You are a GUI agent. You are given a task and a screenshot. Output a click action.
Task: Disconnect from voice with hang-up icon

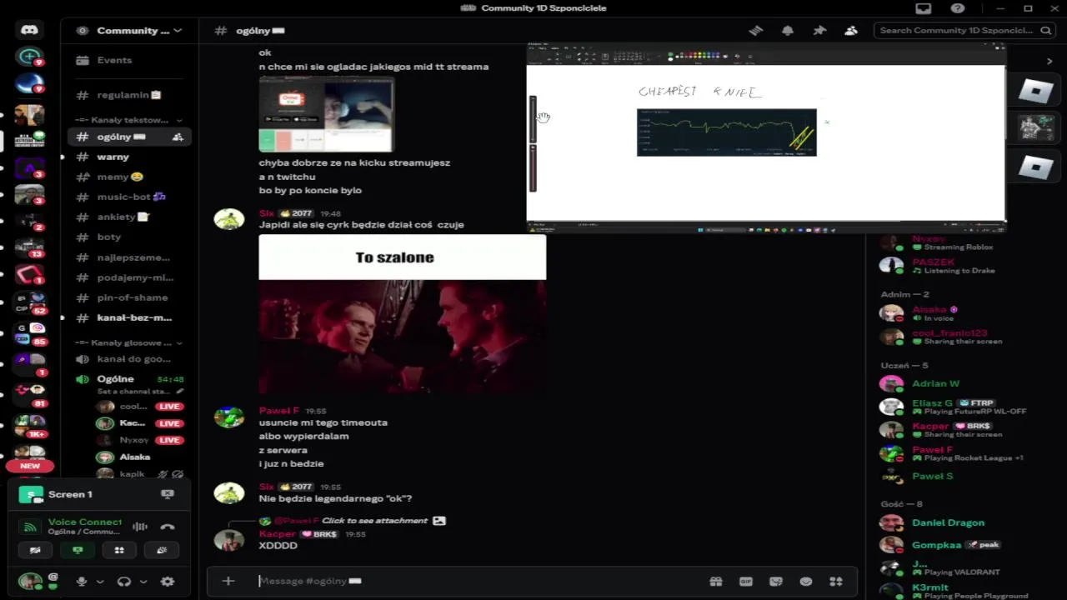point(168,527)
